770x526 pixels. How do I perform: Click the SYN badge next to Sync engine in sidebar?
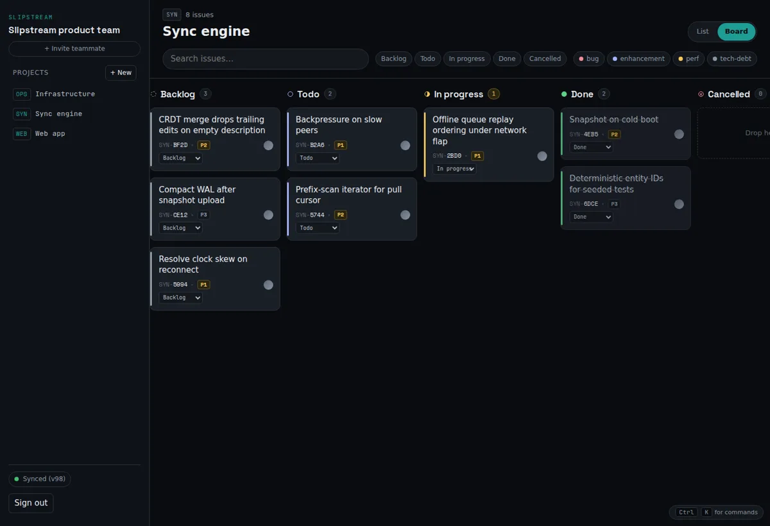(x=22, y=114)
